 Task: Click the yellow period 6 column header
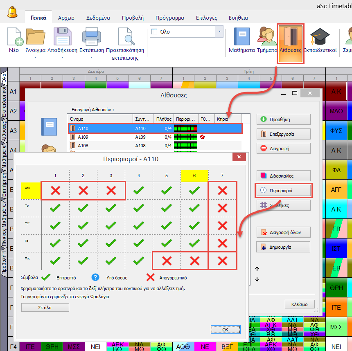coord(194,175)
